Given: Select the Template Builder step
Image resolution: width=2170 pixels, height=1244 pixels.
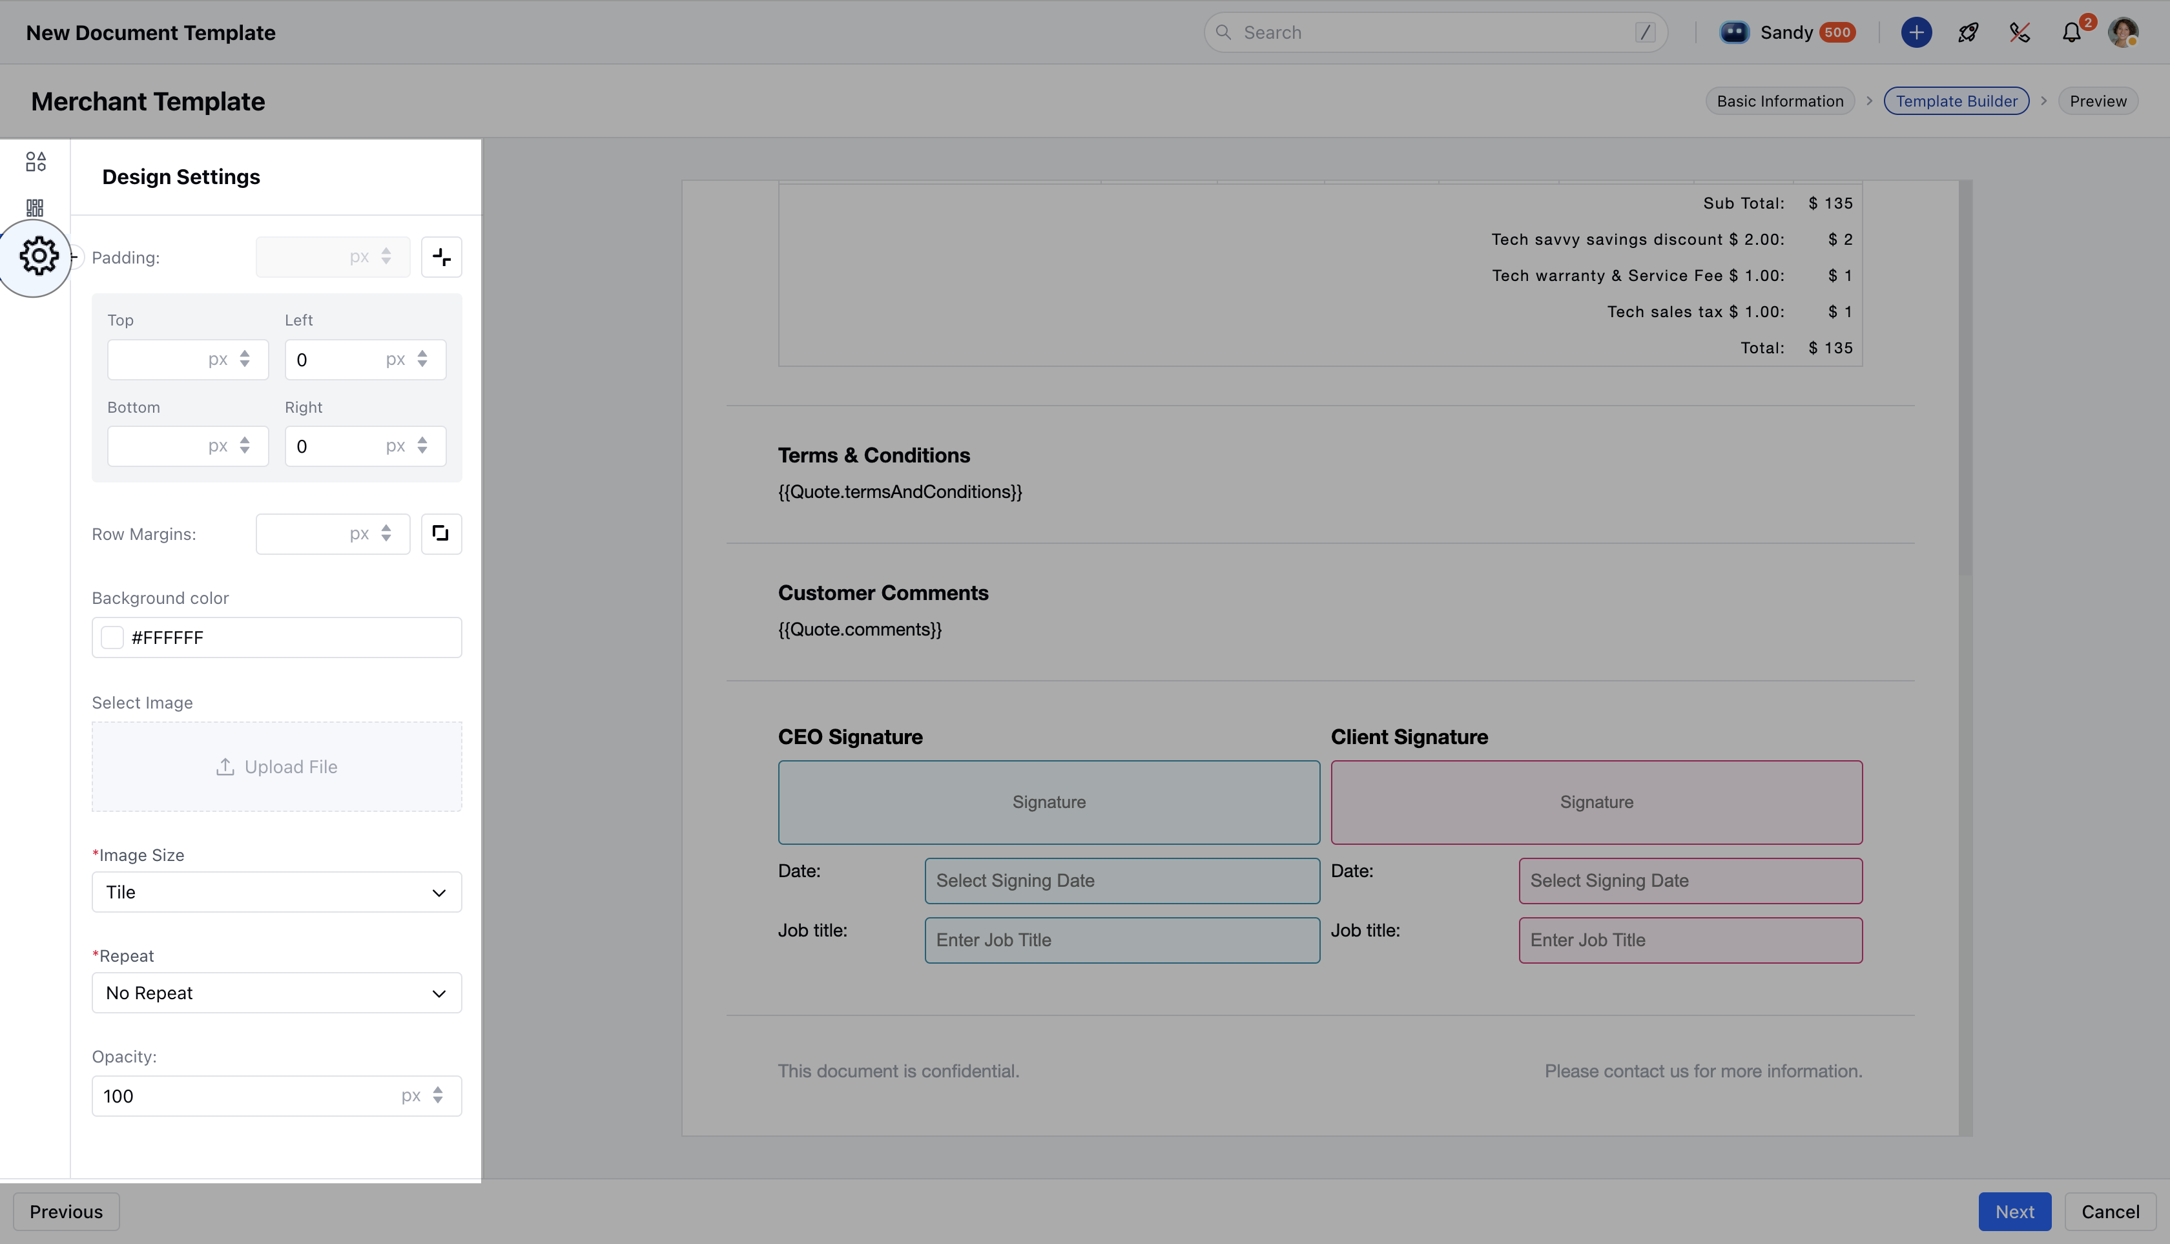Looking at the screenshot, I should 1956,101.
